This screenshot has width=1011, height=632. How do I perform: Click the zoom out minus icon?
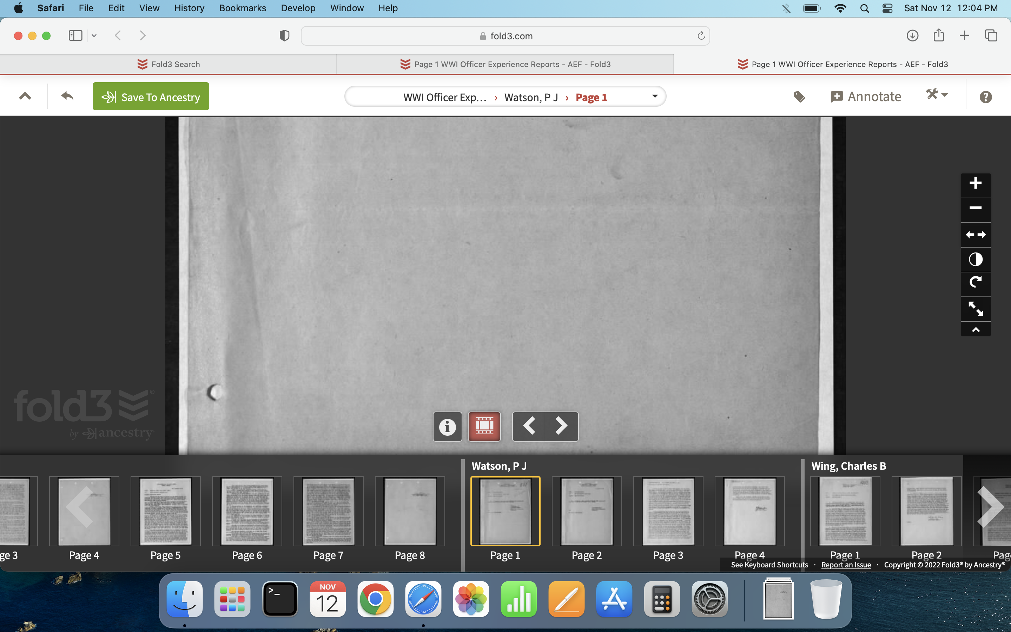(975, 208)
